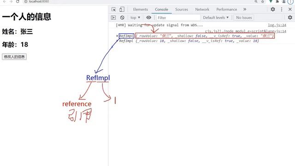Expand the first RefImpl object

[x=117, y=36]
